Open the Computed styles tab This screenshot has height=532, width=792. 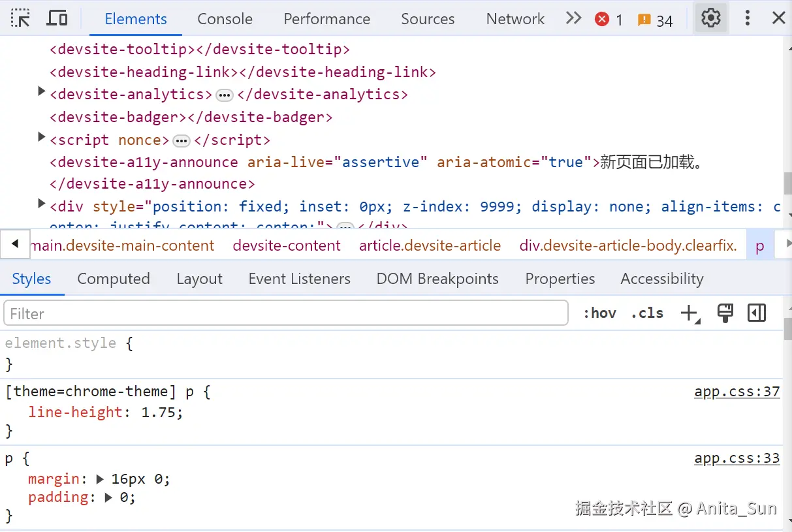point(114,279)
